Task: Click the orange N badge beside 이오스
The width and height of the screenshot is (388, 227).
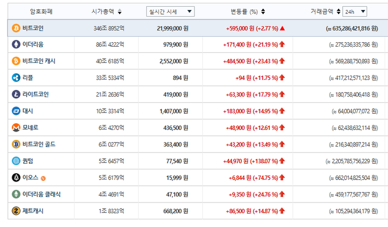Action: tap(43, 178)
